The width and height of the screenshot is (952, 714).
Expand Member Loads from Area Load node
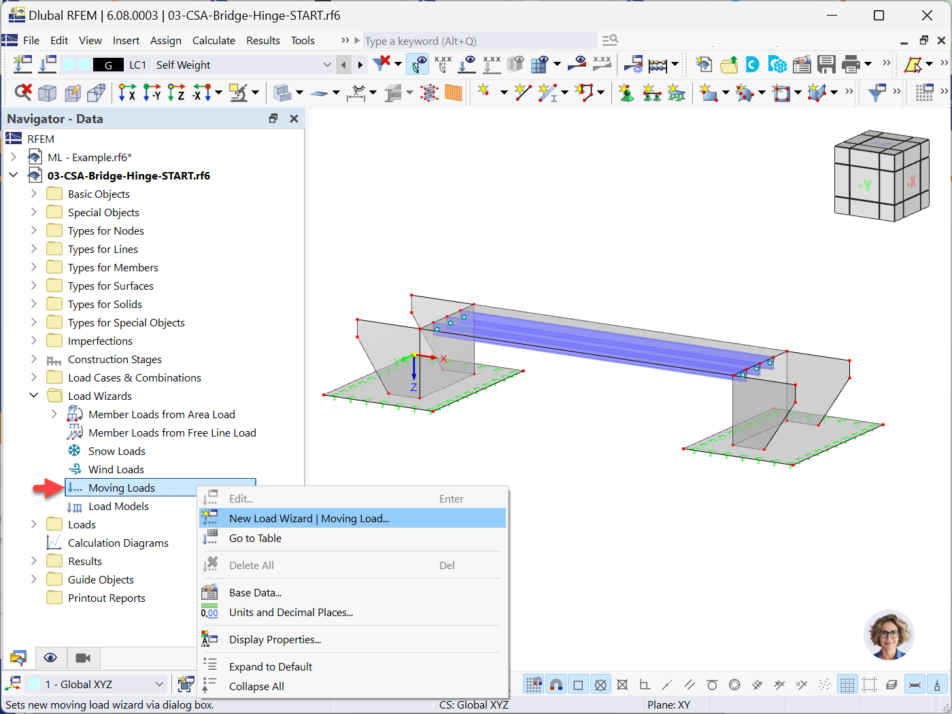pyautogui.click(x=54, y=414)
